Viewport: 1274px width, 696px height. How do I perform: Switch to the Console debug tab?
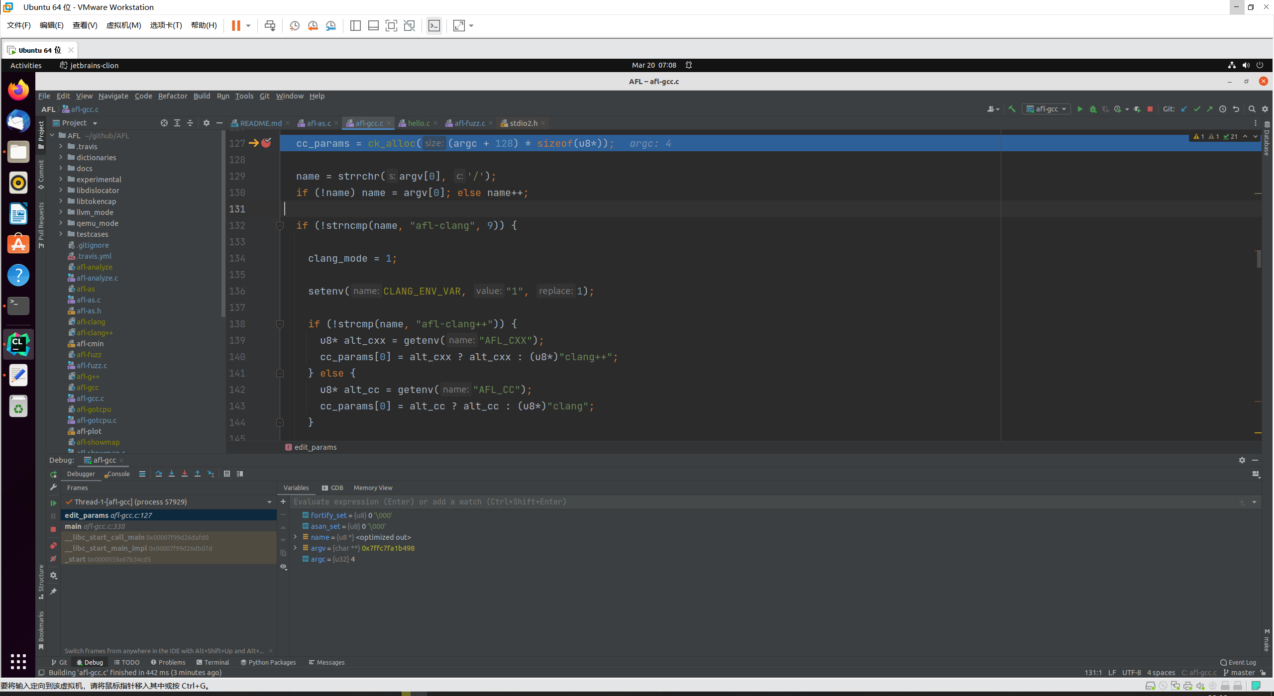coord(117,474)
